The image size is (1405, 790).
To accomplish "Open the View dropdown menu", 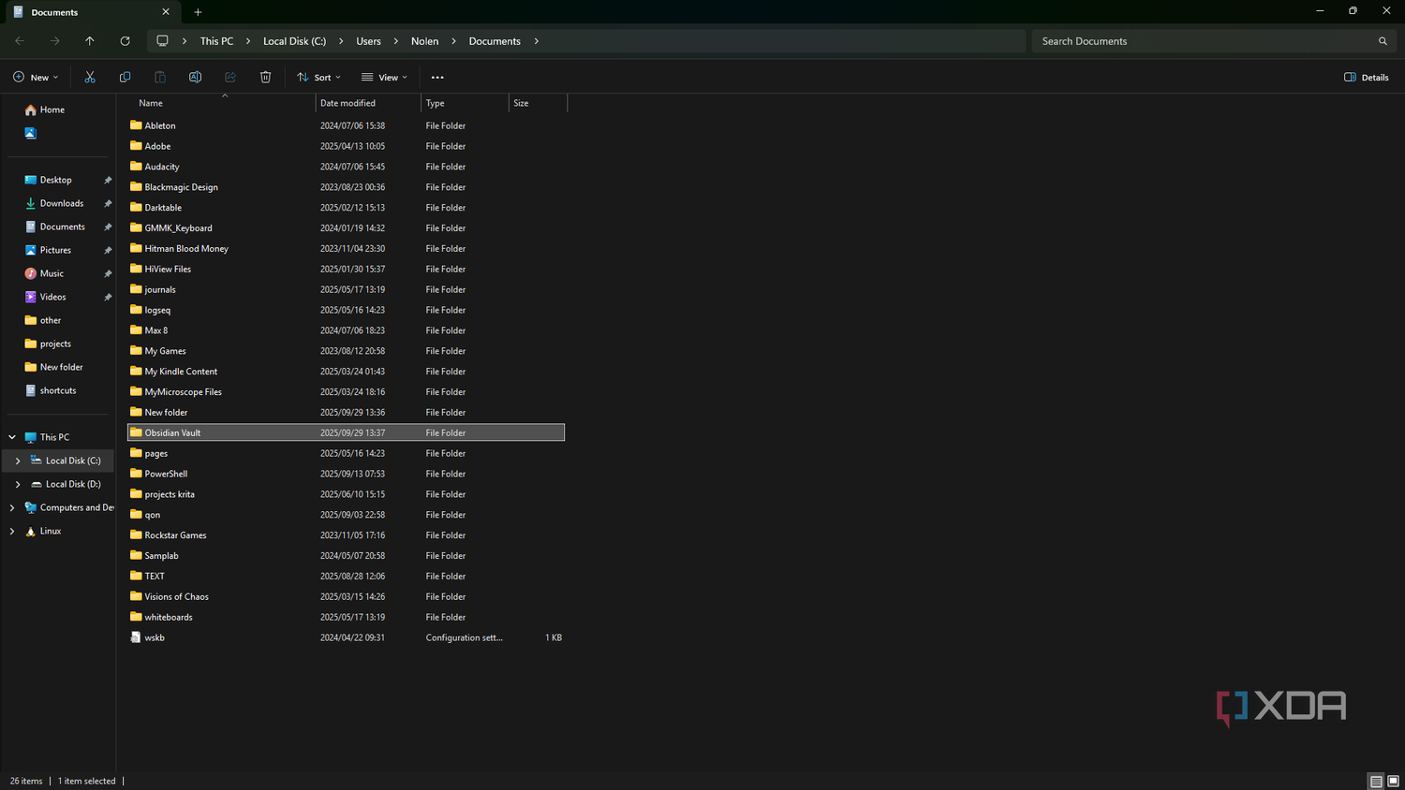I will pyautogui.click(x=384, y=78).
